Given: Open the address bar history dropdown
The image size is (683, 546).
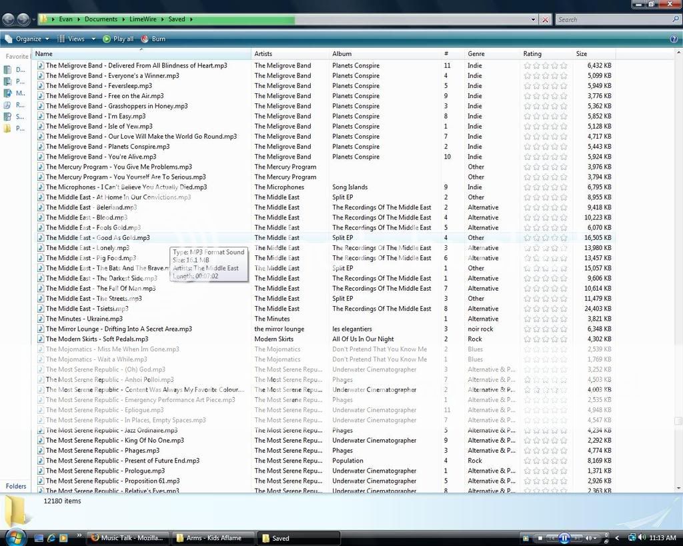Looking at the screenshot, I should coord(533,19).
